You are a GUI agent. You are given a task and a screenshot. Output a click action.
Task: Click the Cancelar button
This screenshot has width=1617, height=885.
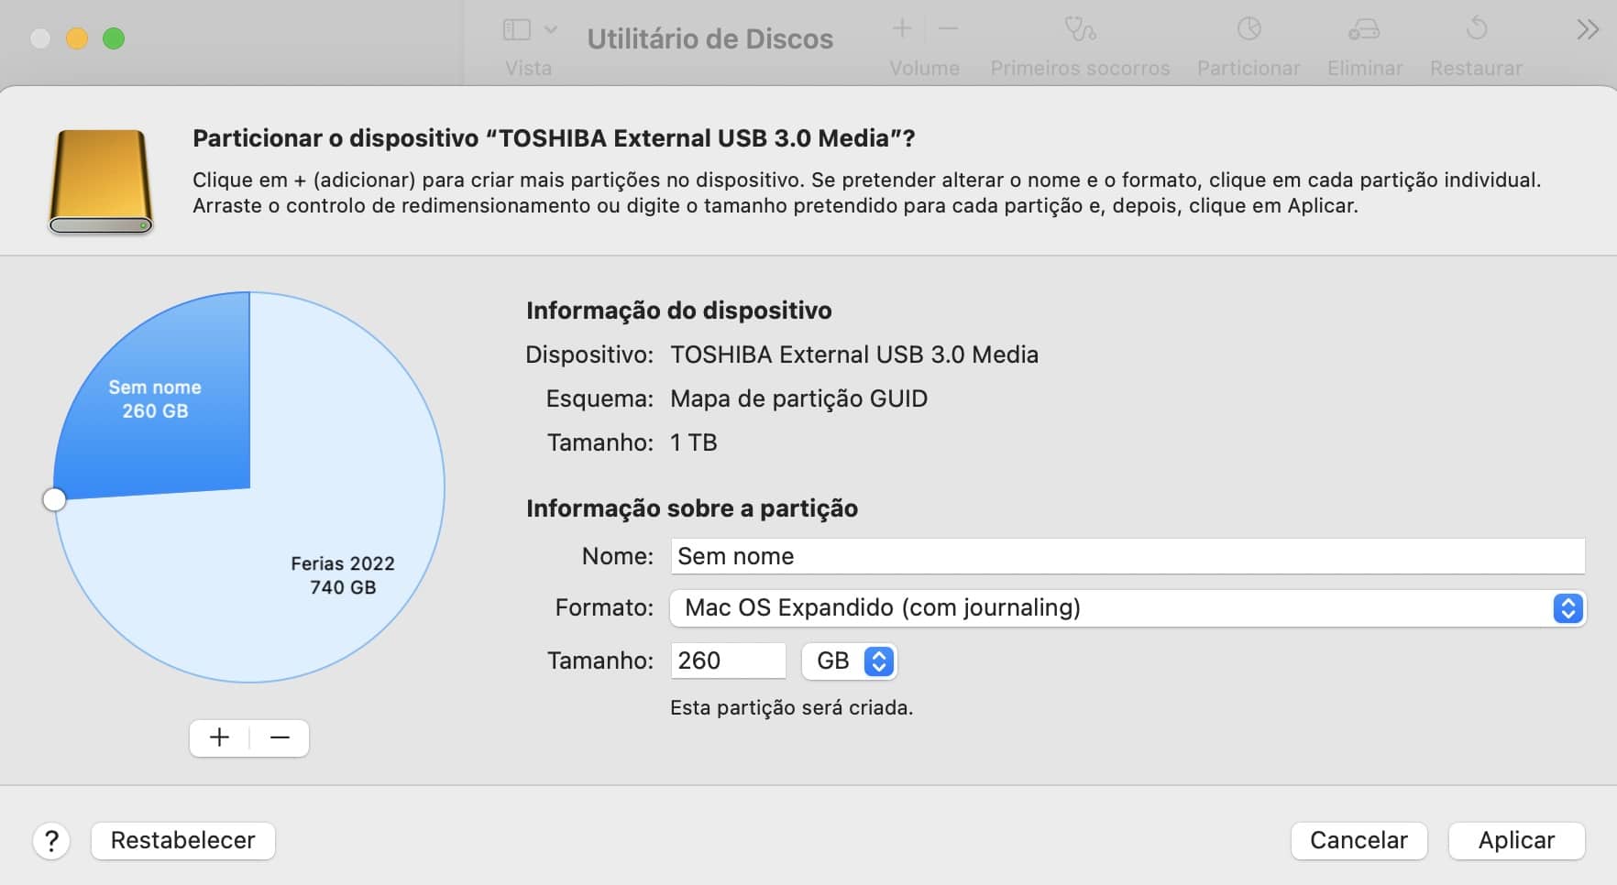tap(1358, 840)
